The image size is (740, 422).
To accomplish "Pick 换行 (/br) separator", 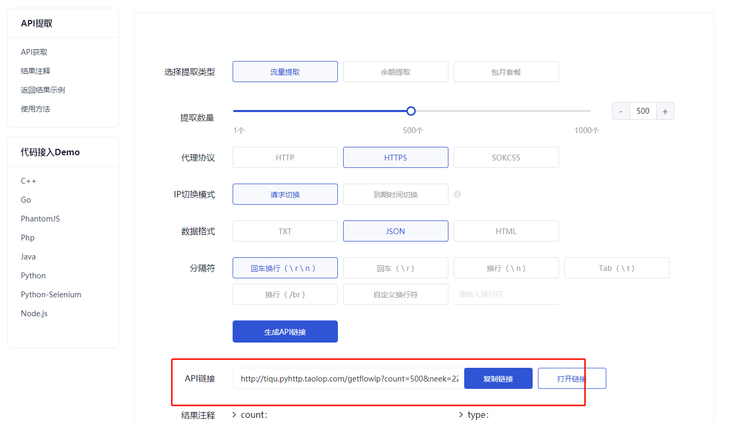I will [x=285, y=294].
